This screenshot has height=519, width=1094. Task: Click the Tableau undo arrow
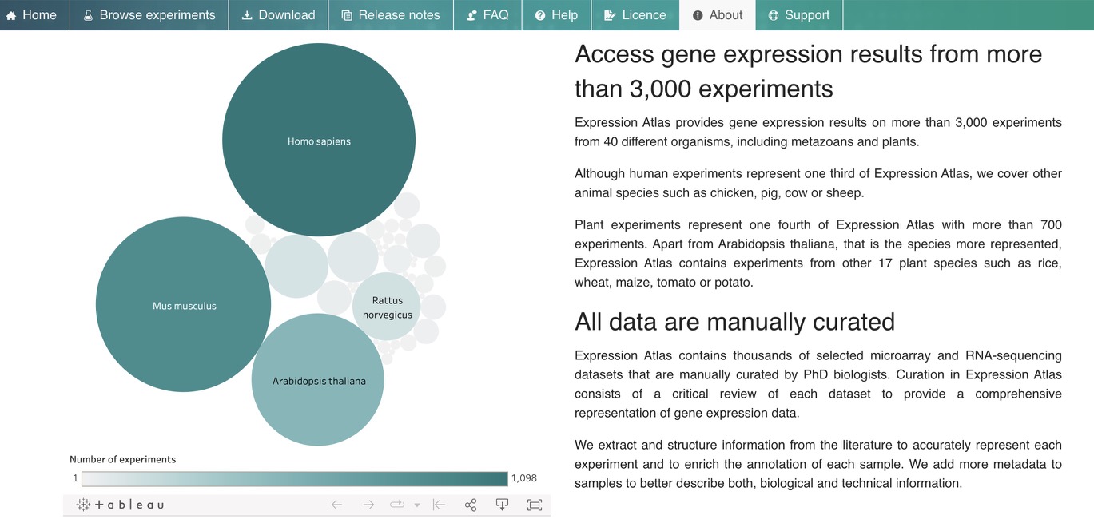(336, 505)
